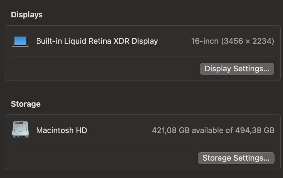Click the 421,08 GB available storage text
The image size is (283, 178).
pos(213,130)
